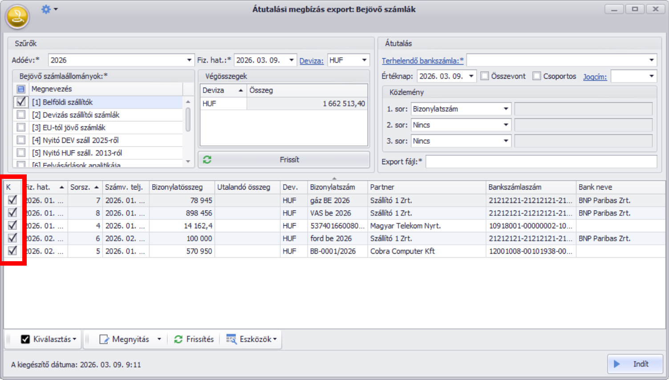Follow the Deviza link
Image resolution: width=669 pixels, height=380 pixels.
point(311,61)
